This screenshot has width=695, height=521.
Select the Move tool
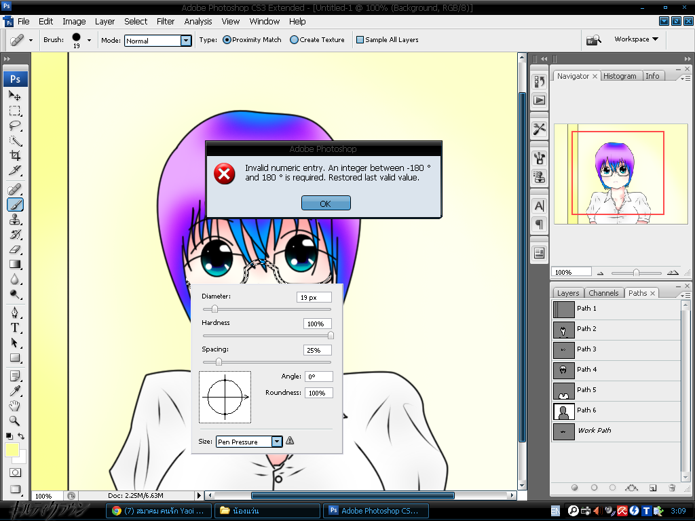[x=15, y=95]
